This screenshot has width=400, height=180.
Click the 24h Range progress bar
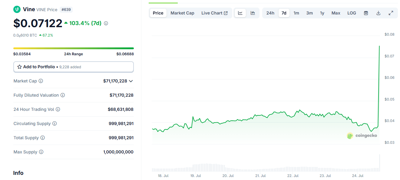point(74,48)
